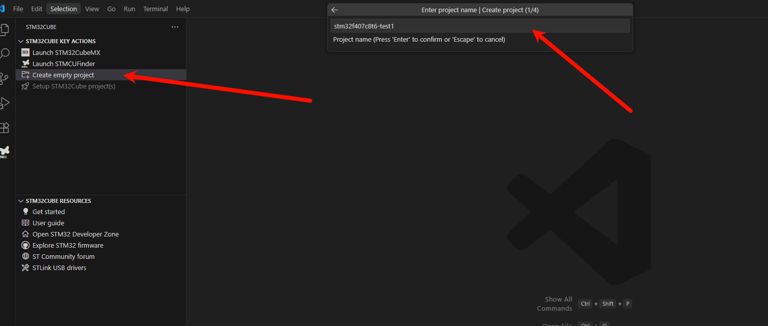Collapse the STM32CUBE RESOURCES section
The image size is (768, 326).
[x=21, y=201]
